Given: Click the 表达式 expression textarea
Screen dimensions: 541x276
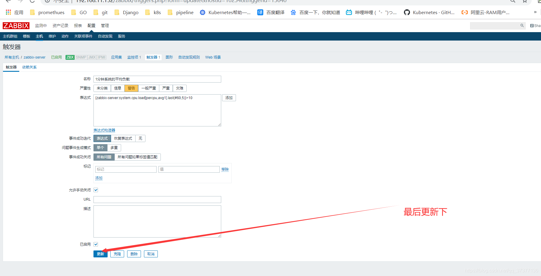Looking at the screenshot, I should point(157,110).
